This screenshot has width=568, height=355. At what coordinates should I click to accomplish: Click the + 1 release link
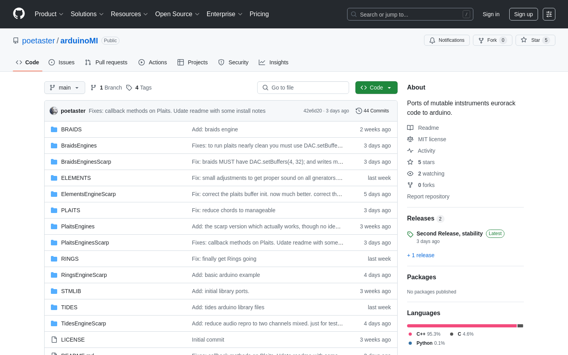[x=421, y=255]
